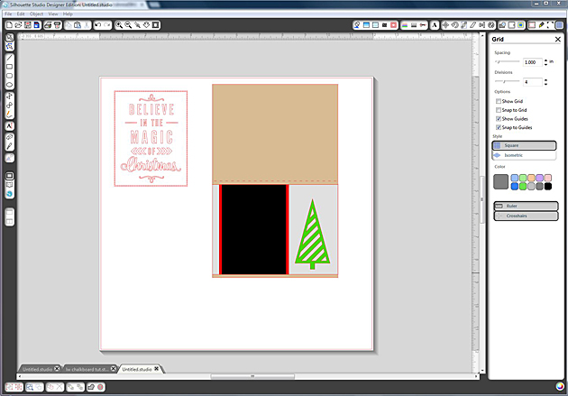Viewport: 568px width, 396px height.
Task: Select the Square grid style
Action: point(524,145)
